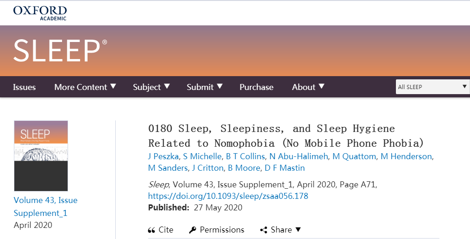Select Purchase in the navigation bar
The width and height of the screenshot is (470, 239).
(x=257, y=87)
